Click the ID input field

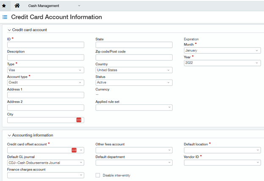click(x=46, y=45)
